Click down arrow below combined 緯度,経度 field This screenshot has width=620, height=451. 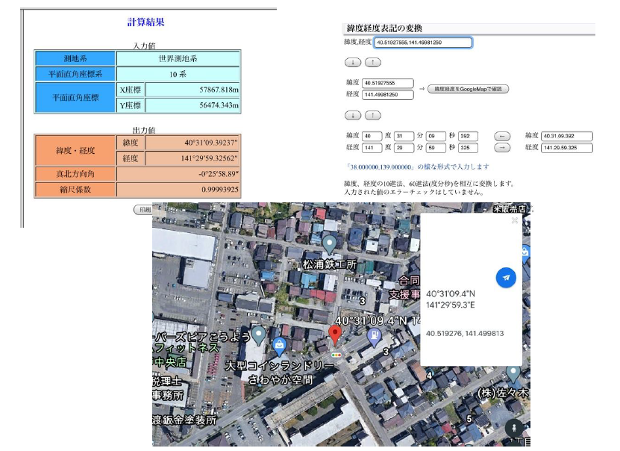point(353,62)
